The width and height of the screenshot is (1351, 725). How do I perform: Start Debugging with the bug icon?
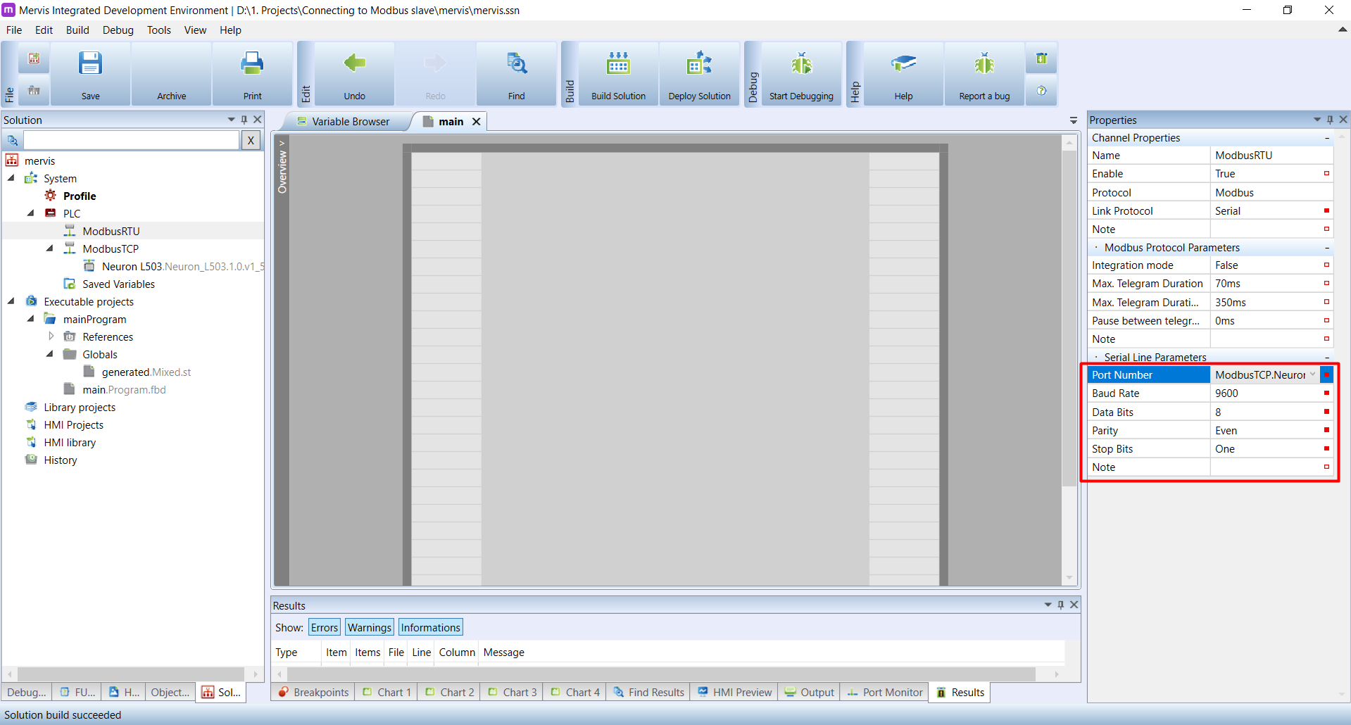point(801,64)
